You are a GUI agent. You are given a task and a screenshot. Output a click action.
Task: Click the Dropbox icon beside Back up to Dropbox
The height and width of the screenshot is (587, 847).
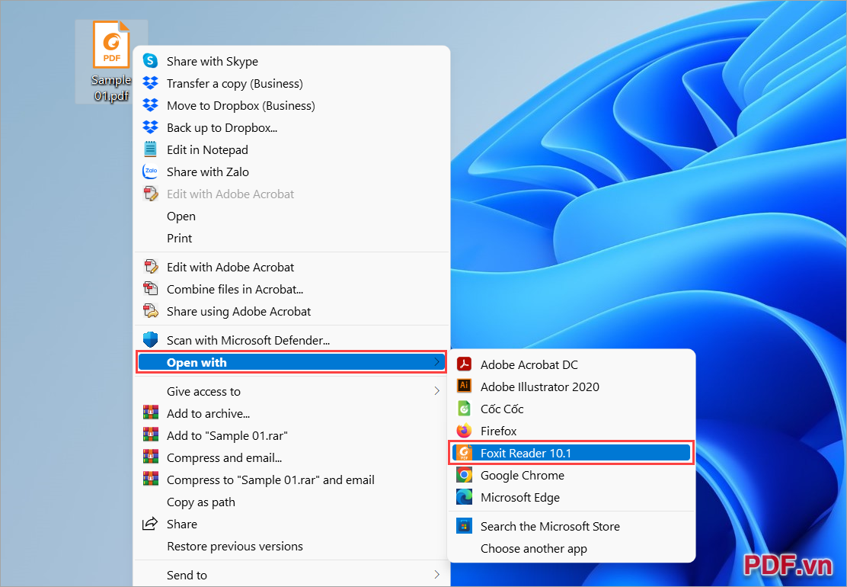point(150,127)
